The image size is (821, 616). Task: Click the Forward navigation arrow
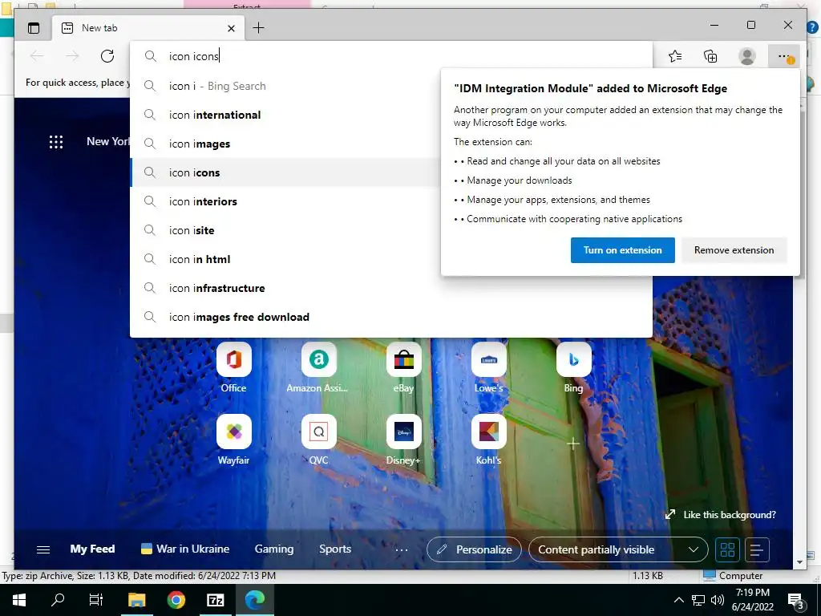coord(72,56)
